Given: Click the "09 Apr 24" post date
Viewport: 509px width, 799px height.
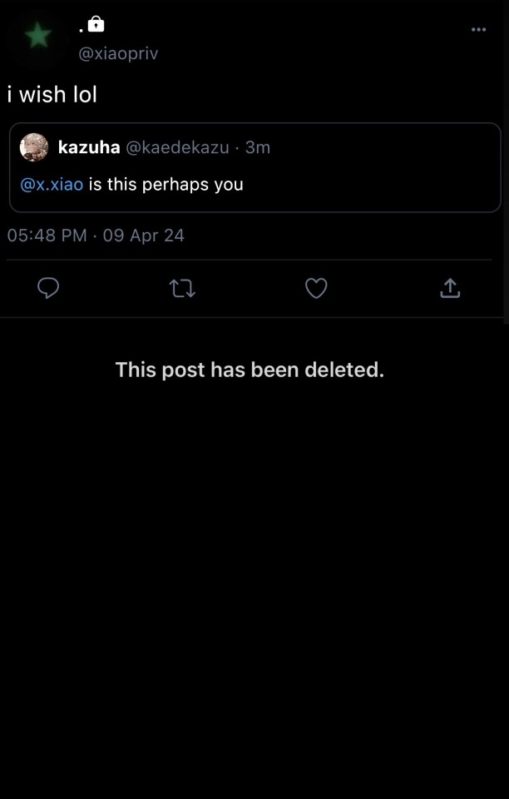Looking at the screenshot, I should (x=144, y=236).
